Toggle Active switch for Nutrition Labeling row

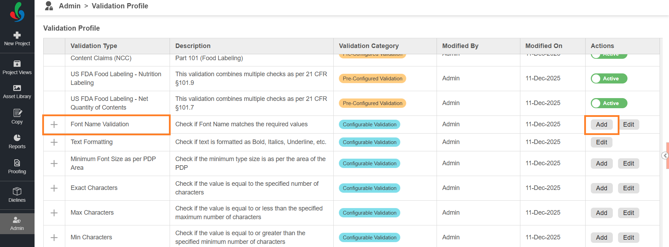tap(609, 79)
